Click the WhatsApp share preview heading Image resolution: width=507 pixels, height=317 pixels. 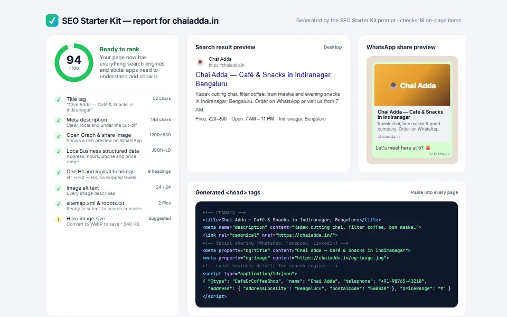[x=401, y=47]
